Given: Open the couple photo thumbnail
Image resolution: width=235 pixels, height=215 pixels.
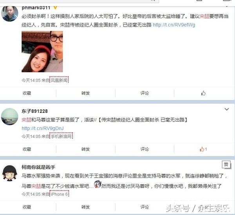Looking at the screenshot, I should [42, 51].
